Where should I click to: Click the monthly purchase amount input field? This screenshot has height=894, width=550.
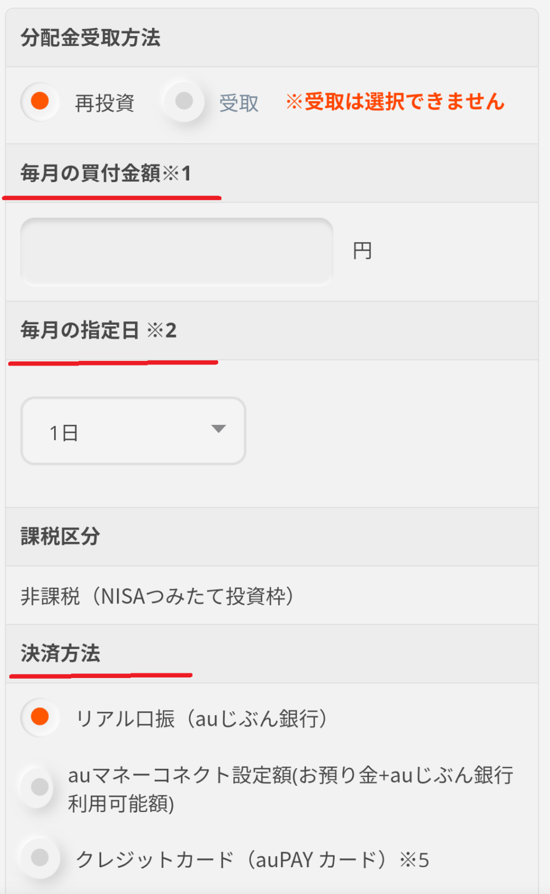[x=176, y=251]
